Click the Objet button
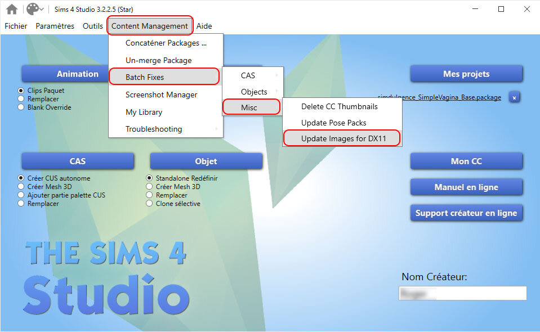This screenshot has width=540, height=332. 206,161
